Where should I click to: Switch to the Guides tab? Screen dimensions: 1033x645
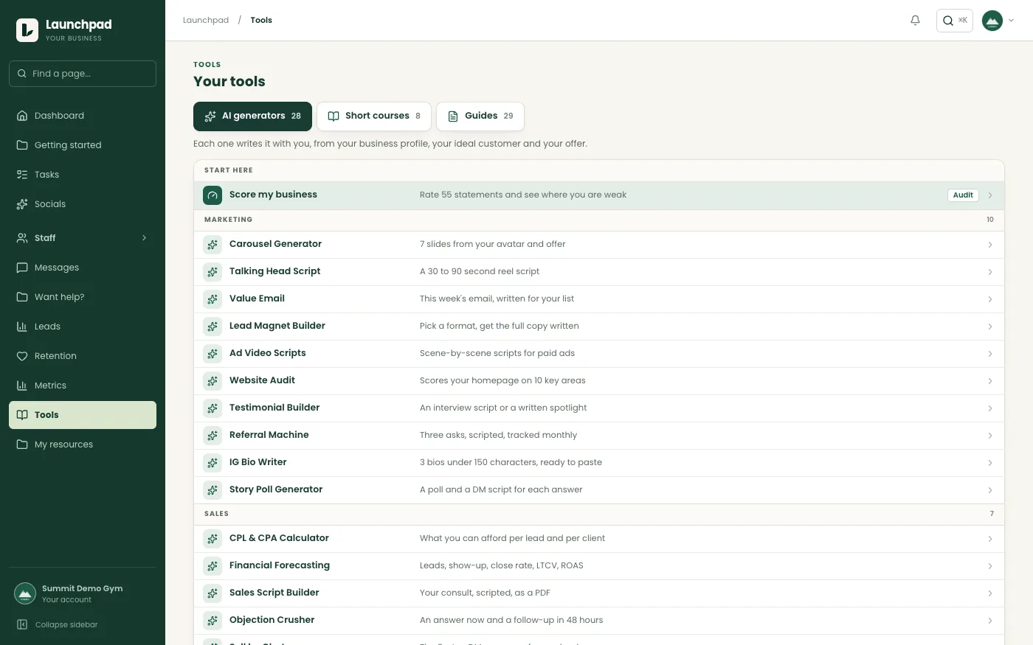480,116
